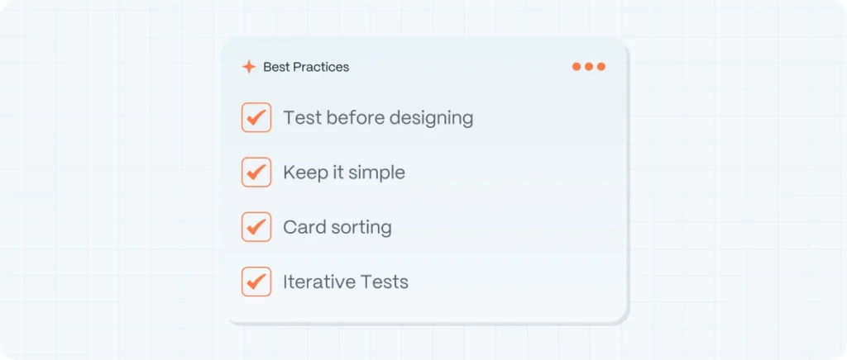
Task: Click the rightmost orange dot in card header
Action: click(601, 67)
